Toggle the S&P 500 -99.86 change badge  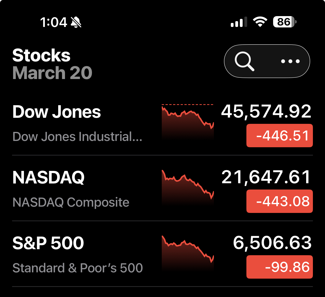[x=279, y=267]
